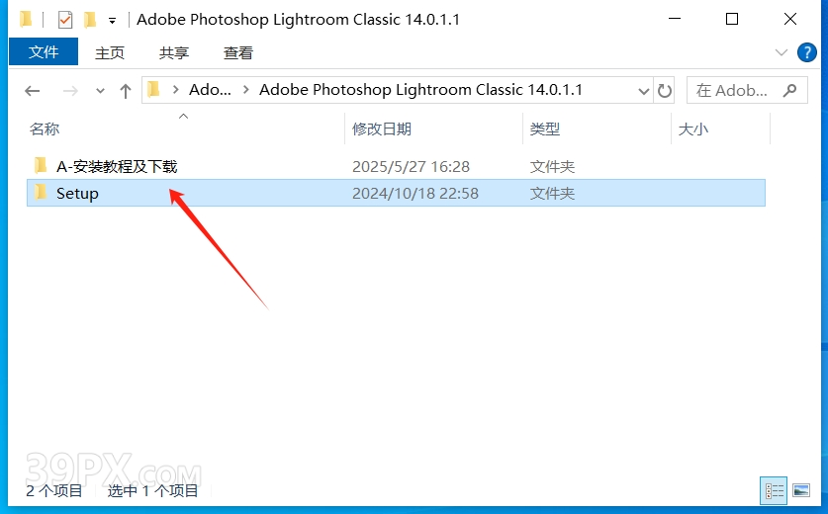
Task: Open the recent locations dropdown
Action: (100, 91)
